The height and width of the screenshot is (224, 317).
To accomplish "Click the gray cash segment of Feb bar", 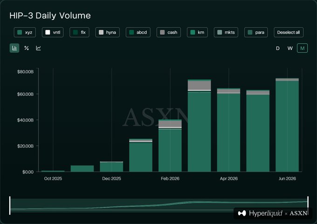I will pyautogui.click(x=170, y=124).
